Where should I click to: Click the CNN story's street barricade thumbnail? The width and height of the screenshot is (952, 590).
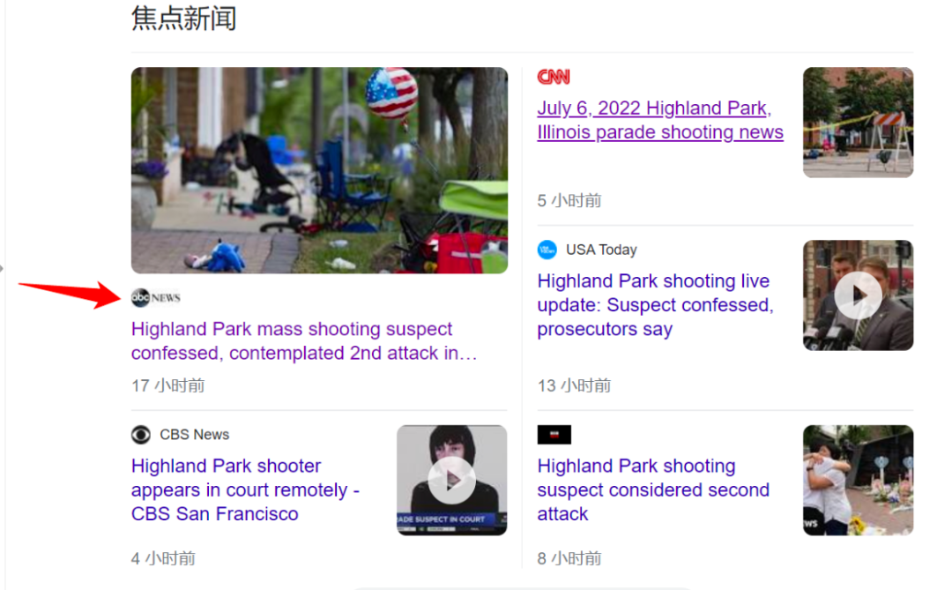pos(858,122)
